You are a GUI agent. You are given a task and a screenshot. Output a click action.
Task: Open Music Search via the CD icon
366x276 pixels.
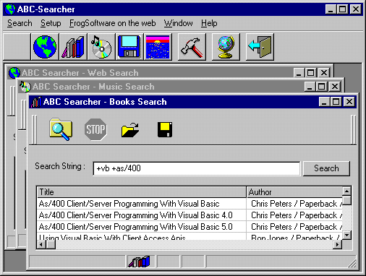tap(101, 47)
